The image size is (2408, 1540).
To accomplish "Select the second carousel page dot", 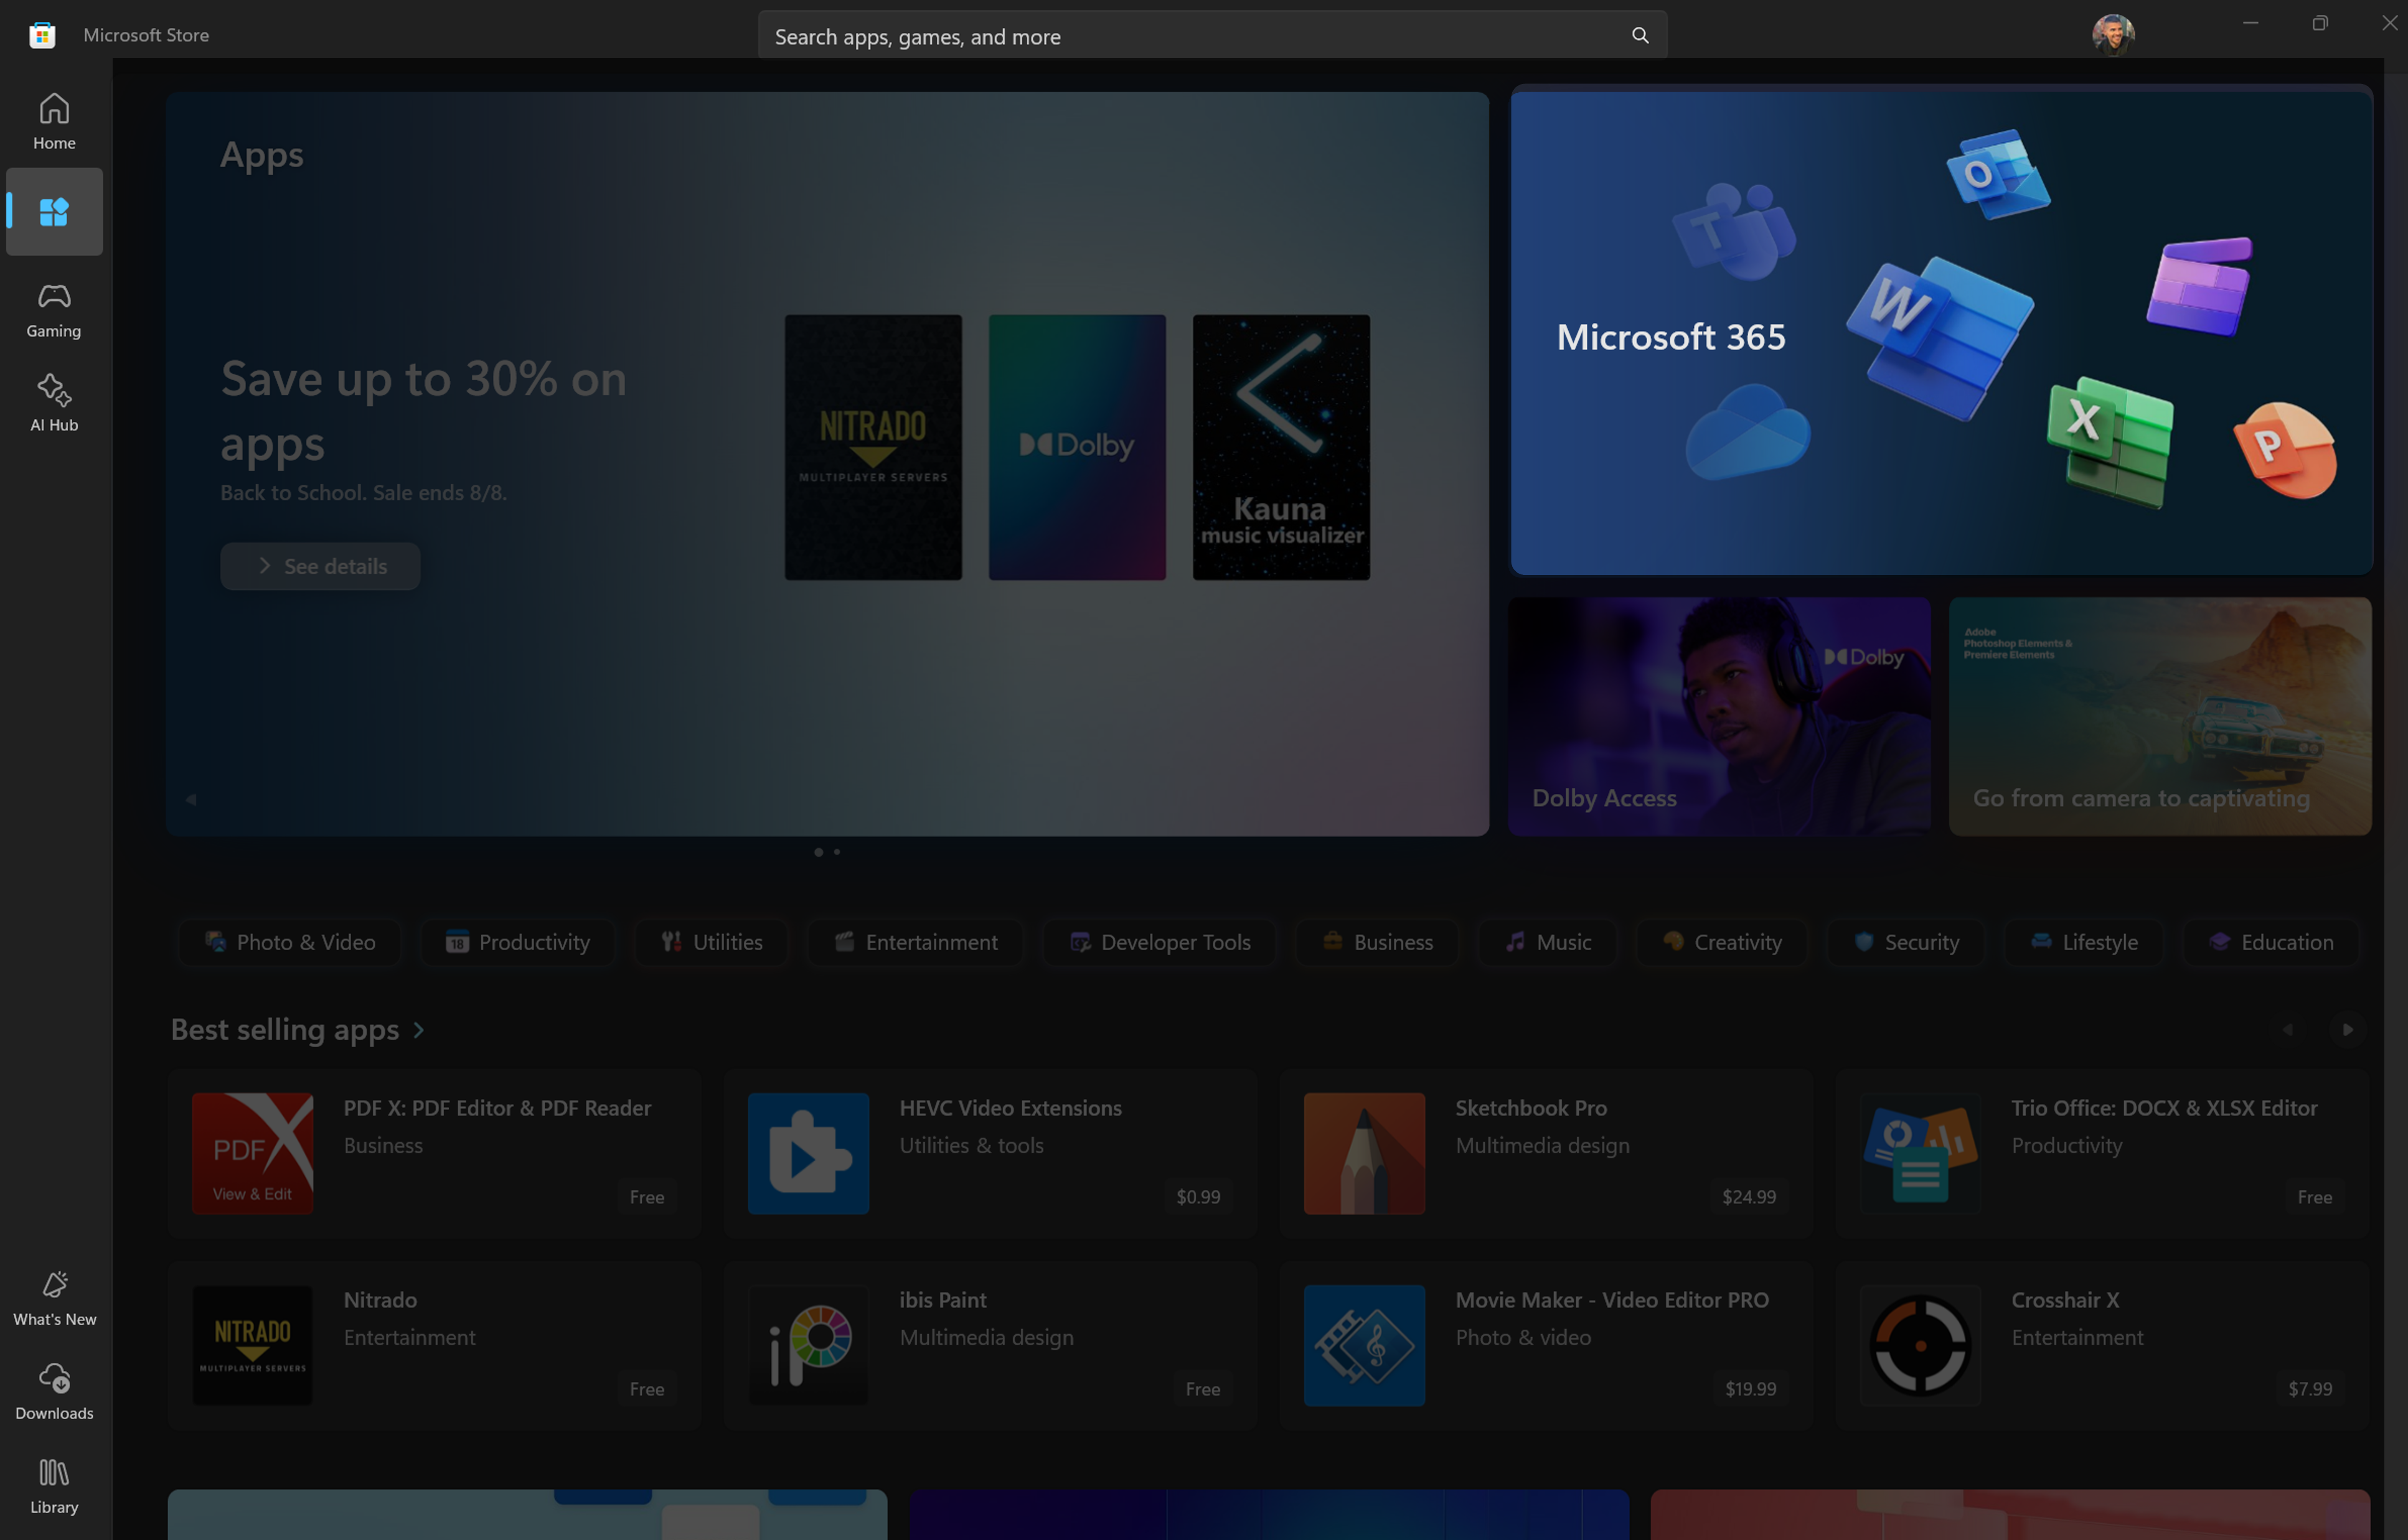I will 836,851.
